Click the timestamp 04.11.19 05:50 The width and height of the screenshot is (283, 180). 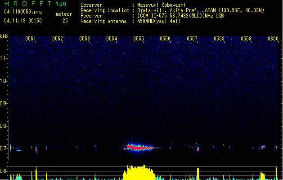[x=23, y=21]
